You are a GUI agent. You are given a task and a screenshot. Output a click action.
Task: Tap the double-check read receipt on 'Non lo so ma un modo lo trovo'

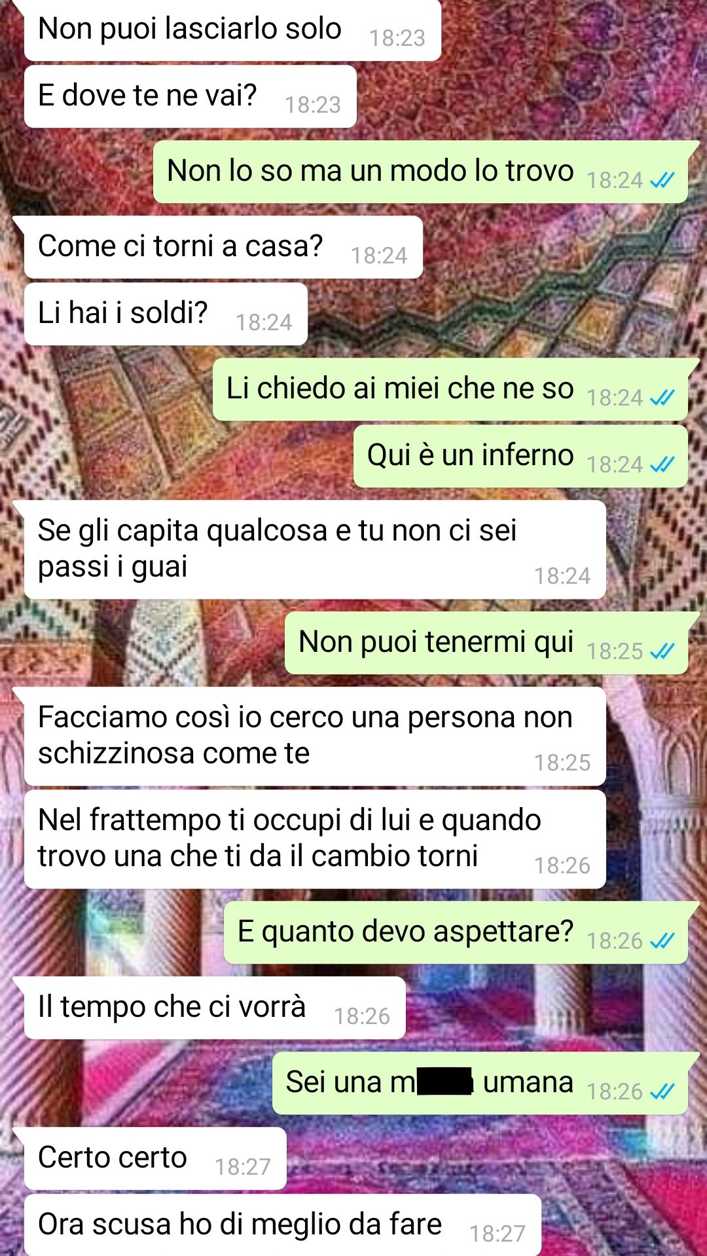[x=662, y=180]
